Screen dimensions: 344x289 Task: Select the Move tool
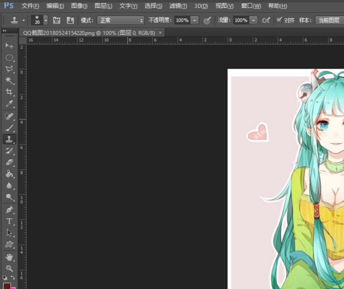pyautogui.click(x=9, y=47)
